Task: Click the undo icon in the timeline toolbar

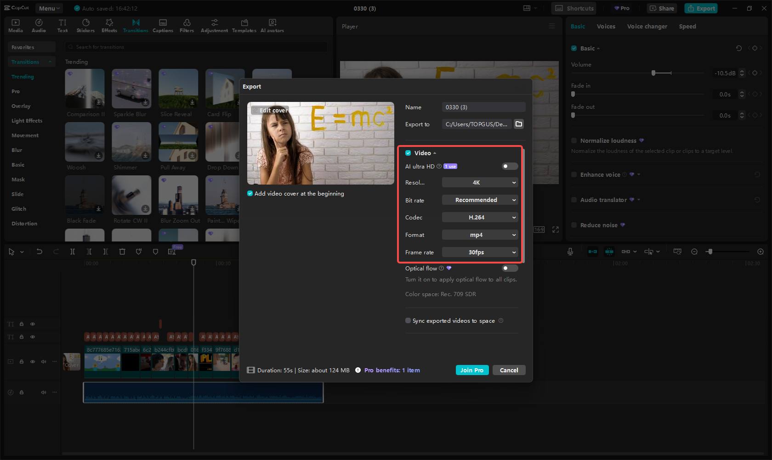Action: 39,251
